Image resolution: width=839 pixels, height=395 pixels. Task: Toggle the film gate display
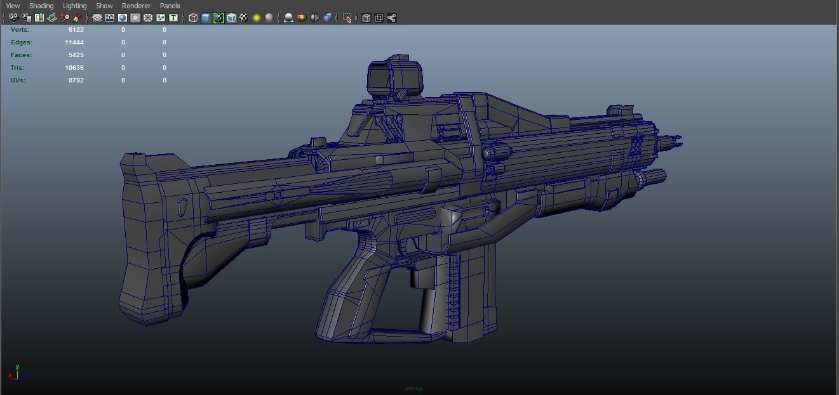[109, 18]
